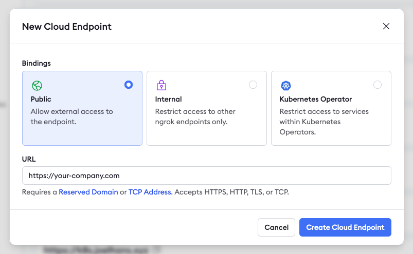Click the Public card title text
The image size is (413, 254).
click(41, 99)
